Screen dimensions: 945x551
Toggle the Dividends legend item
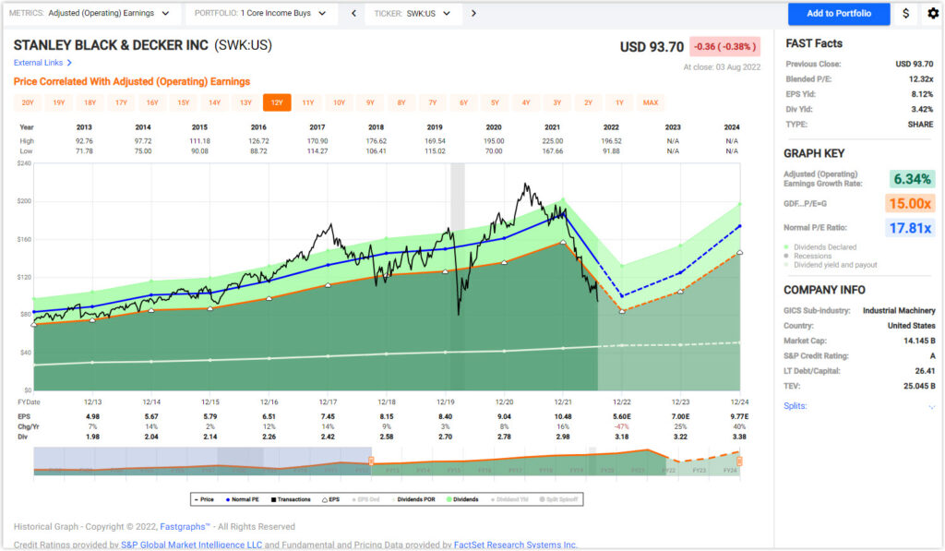(463, 499)
